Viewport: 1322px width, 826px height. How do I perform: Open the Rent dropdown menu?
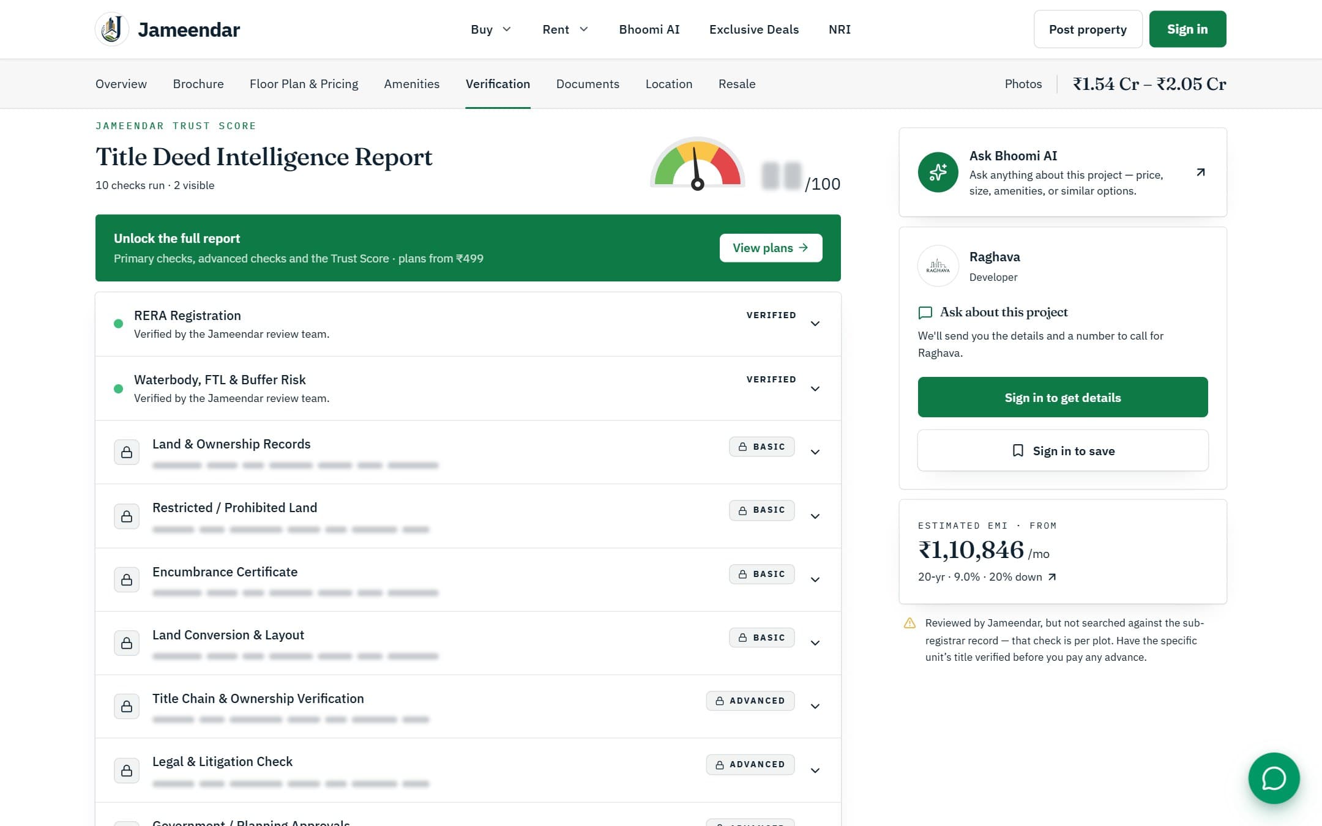(x=565, y=29)
